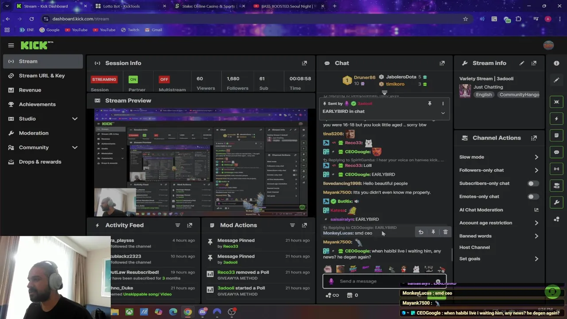567x319 pixels.
Task: Pin MonkeyLucas's chat message
Action: 433,232
